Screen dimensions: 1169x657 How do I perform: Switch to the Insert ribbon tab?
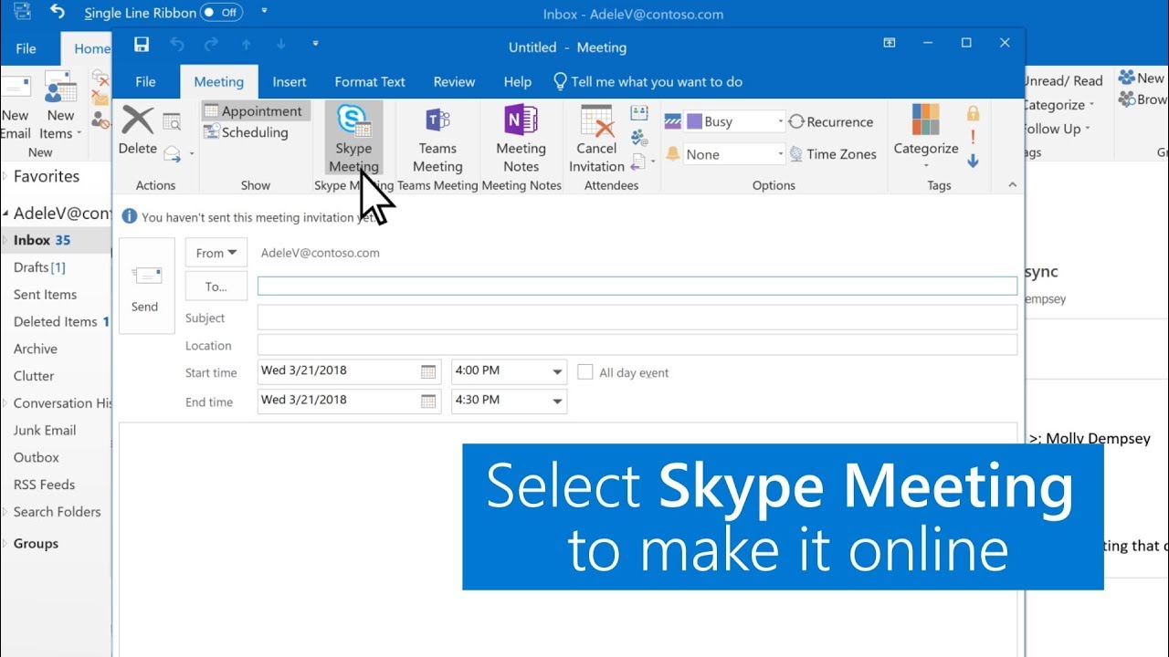pos(290,81)
